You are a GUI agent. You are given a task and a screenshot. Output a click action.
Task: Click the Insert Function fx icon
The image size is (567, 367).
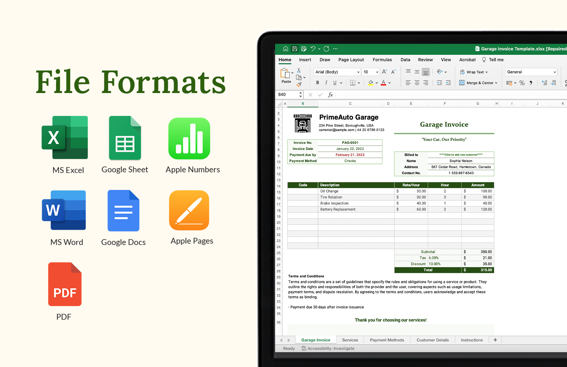pos(330,95)
